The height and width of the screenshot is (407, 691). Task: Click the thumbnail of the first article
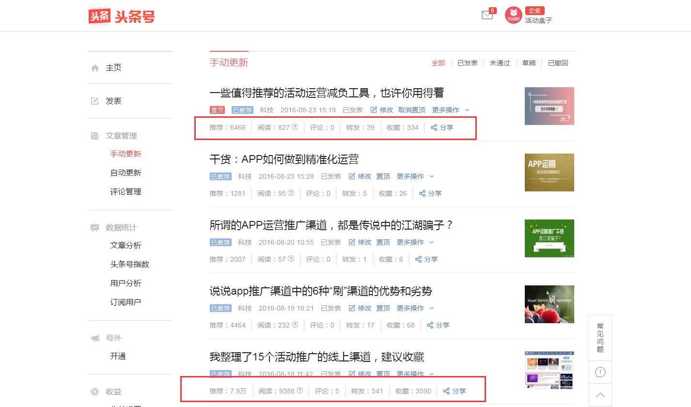[549, 106]
